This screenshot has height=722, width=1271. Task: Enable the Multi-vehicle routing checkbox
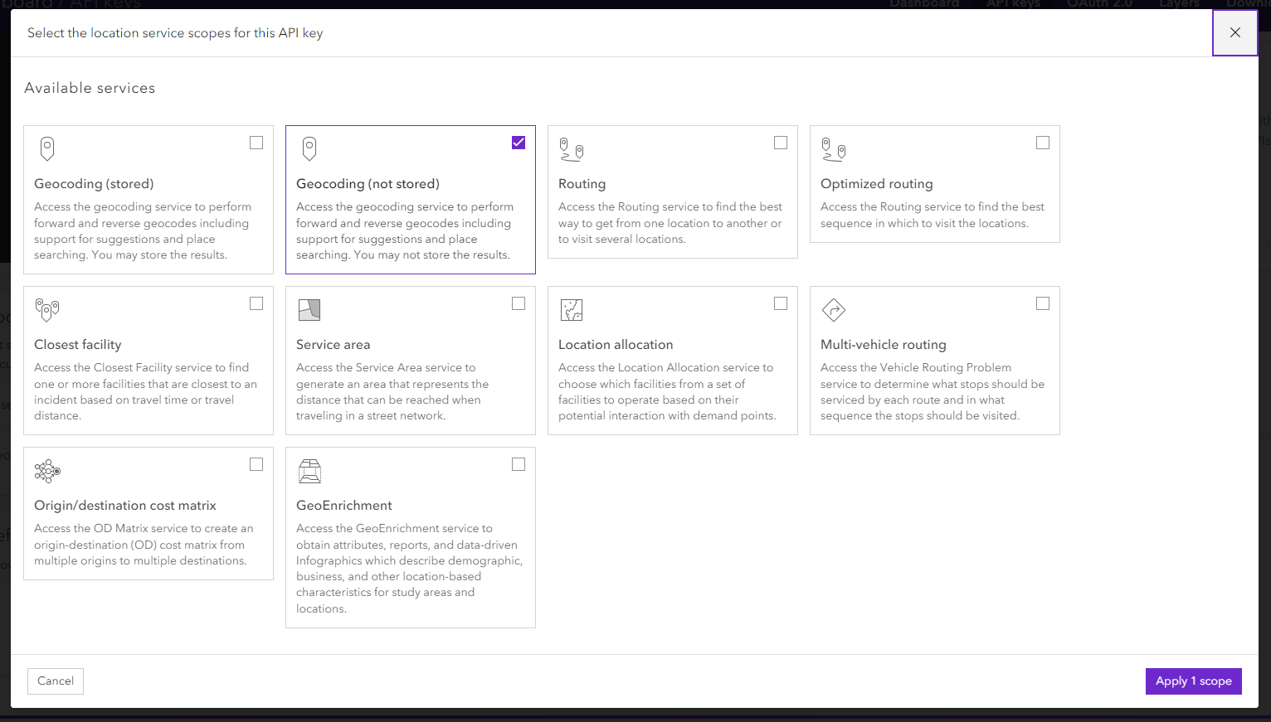click(1043, 303)
